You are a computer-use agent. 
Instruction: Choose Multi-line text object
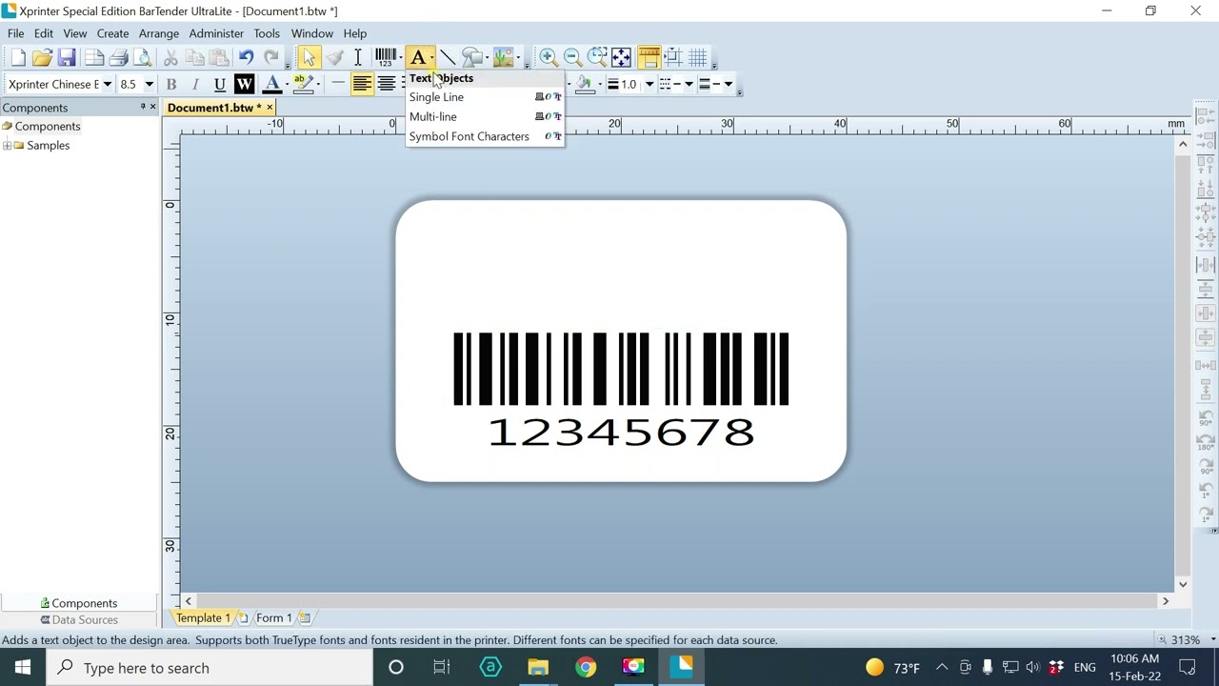click(485, 116)
